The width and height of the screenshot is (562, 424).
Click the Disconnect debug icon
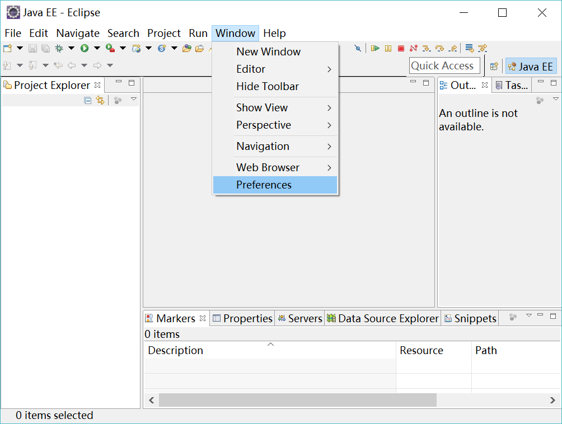click(414, 48)
